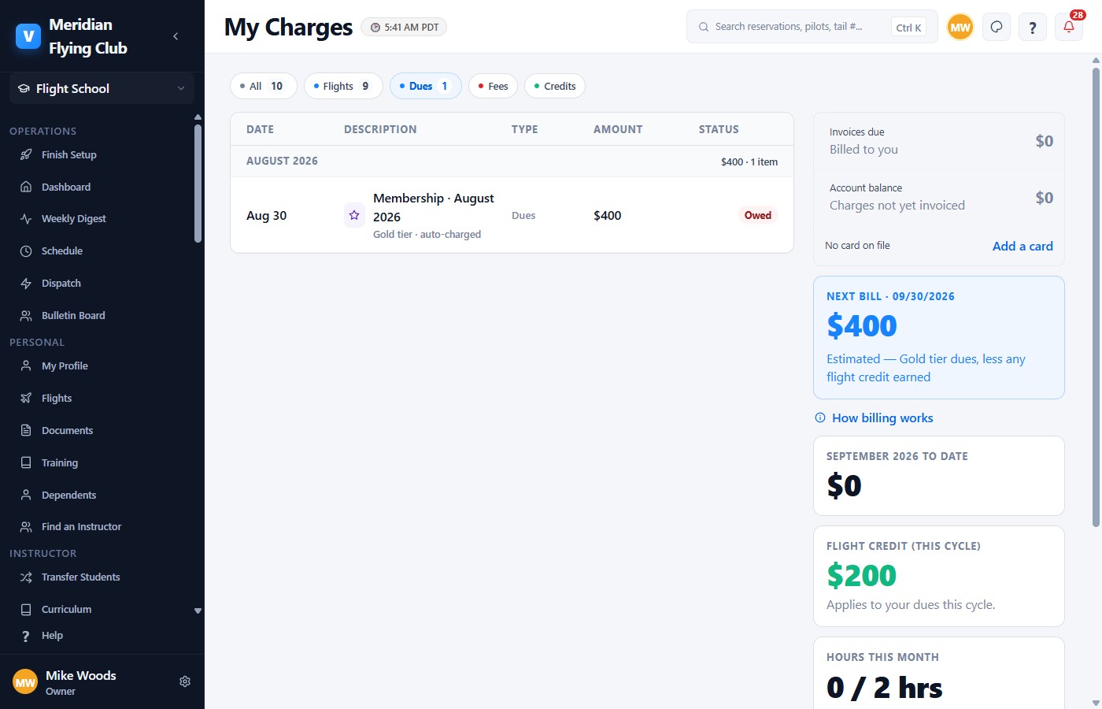Image resolution: width=1102 pixels, height=709 pixels.
Task: Focus the search reservations input field
Action: point(812,27)
